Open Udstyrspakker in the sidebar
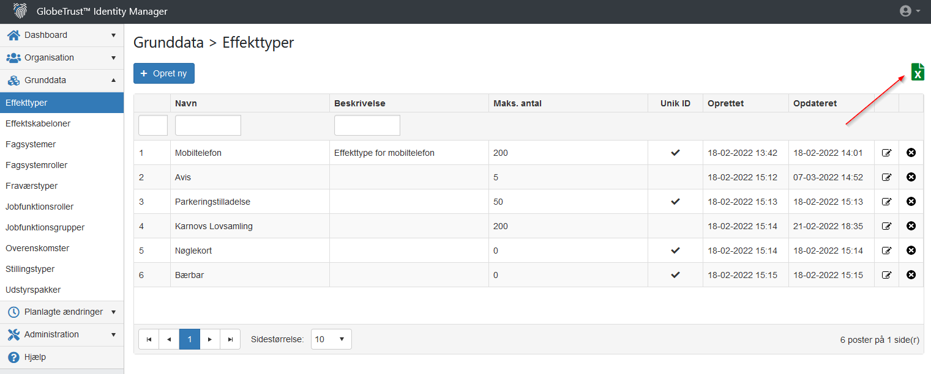Image resolution: width=931 pixels, height=374 pixels. coord(62,290)
